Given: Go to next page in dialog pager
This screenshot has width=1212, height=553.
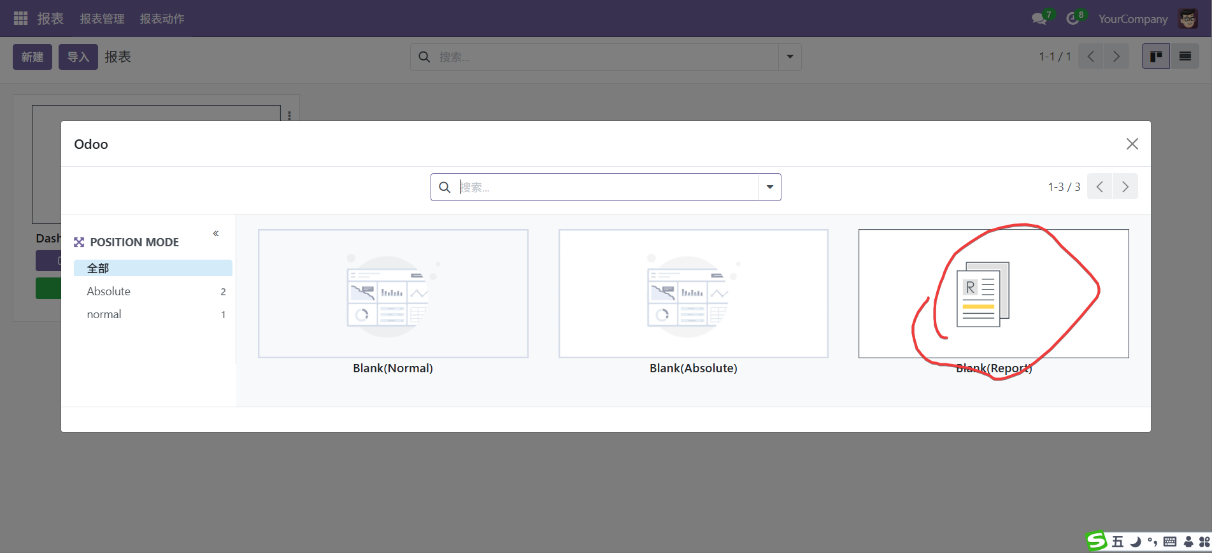Looking at the screenshot, I should click(x=1125, y=187).
